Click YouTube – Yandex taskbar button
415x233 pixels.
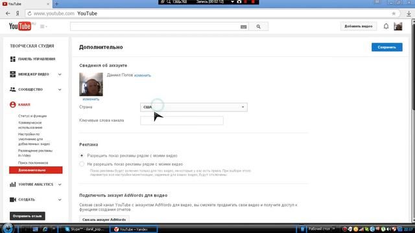134,229
